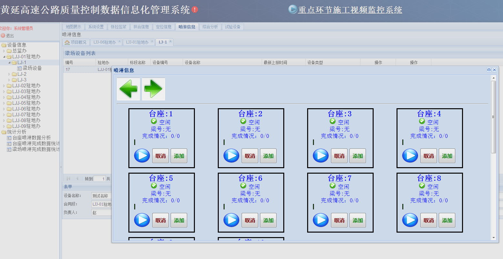Click 取消 button on 台座:4

[429, 156]
